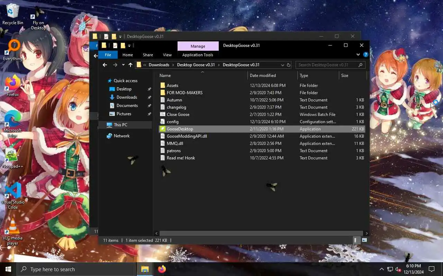Open the Application Tools ribbon tab
This screenshot has width=443, height=276.
pyautogui.click(x=198, y=55)
